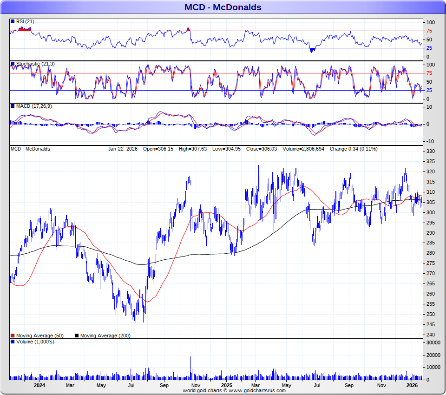Image resolution: width=446 pixels, height=395 pixels.
Task: Click the blue Volume legend square
Action: pos(12,342)
